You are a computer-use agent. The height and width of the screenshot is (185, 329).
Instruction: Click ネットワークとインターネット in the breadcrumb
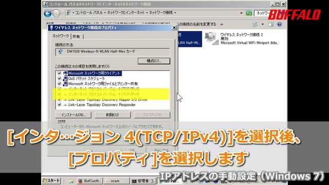coord(126,13)
